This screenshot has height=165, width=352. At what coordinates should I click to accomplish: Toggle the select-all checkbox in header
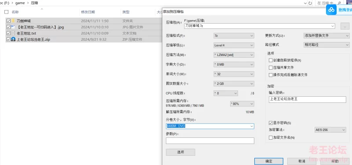(6, 12)
